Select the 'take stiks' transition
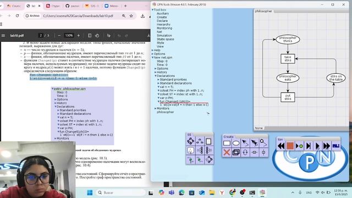352x198 pixels. pos(288,59)
